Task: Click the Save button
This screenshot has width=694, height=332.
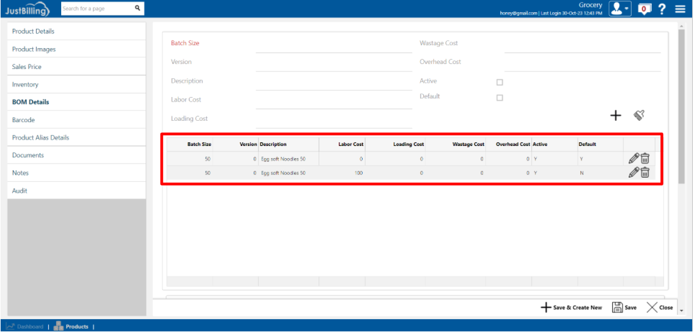Action: click(624, 308)
